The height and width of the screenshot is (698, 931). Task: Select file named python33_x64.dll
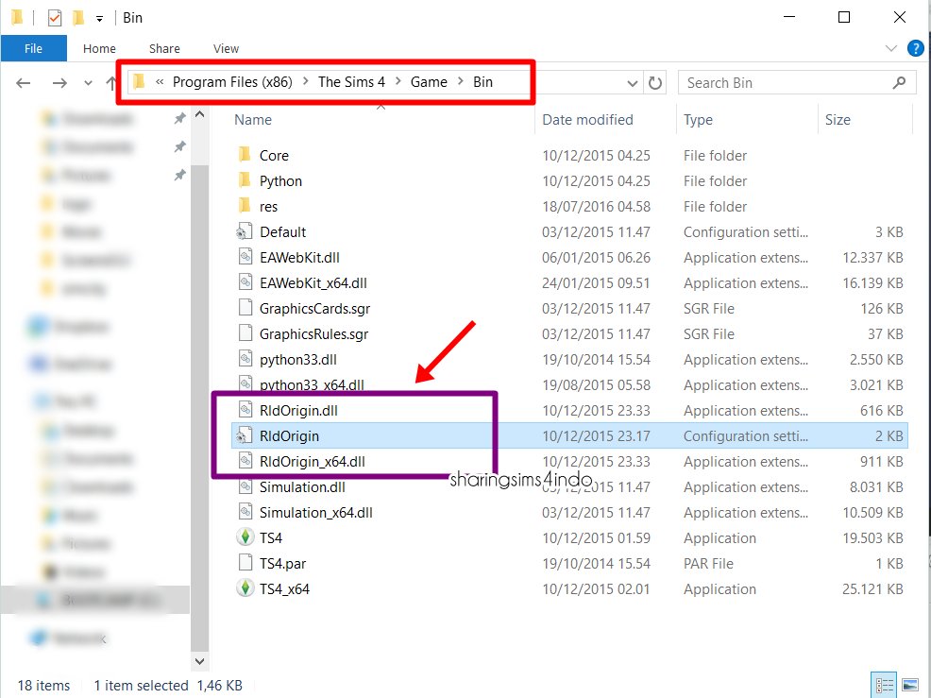[x=312, y=385]
